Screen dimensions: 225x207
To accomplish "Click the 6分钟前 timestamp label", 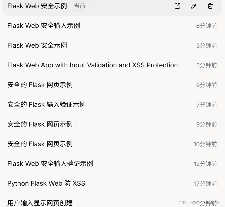I will [206, 26].
